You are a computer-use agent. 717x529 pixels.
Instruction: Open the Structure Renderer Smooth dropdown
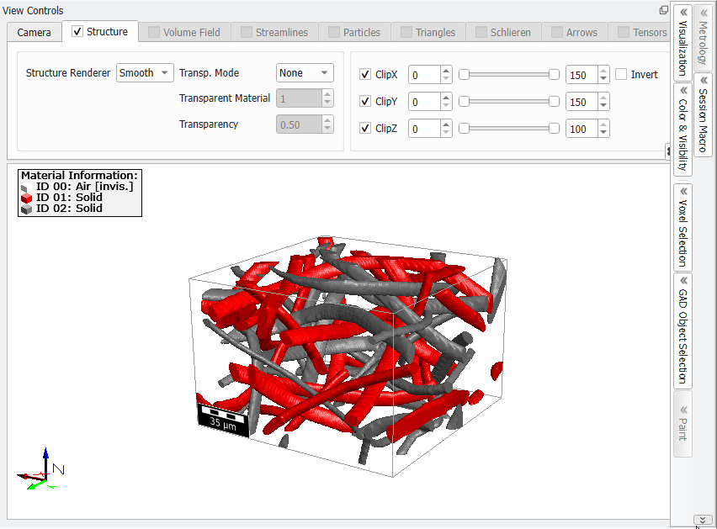coord(145,72)
